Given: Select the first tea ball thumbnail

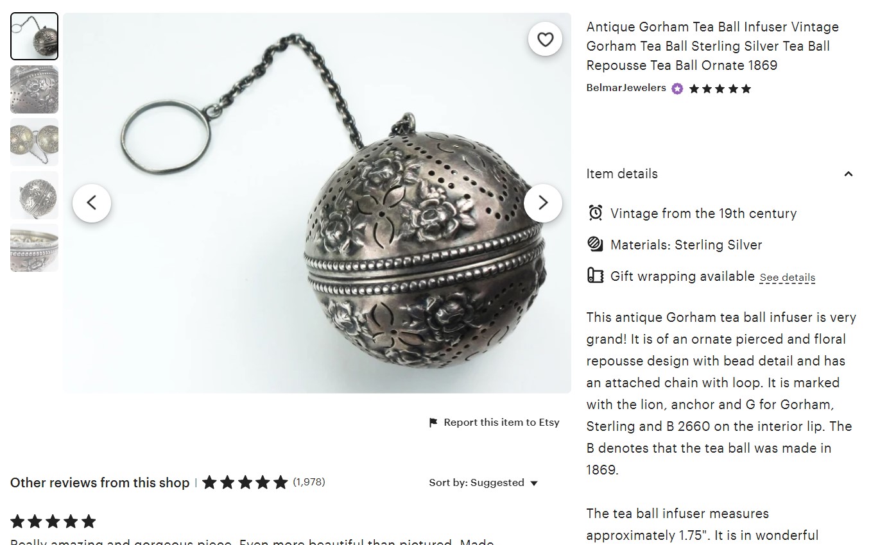Looking at the screenshot, I should [35, 37].
